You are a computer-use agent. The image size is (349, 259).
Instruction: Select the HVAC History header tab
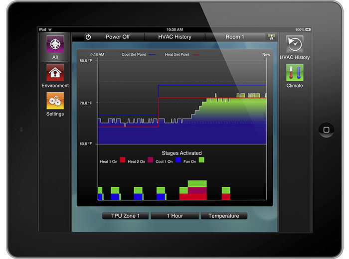(174, 37)
